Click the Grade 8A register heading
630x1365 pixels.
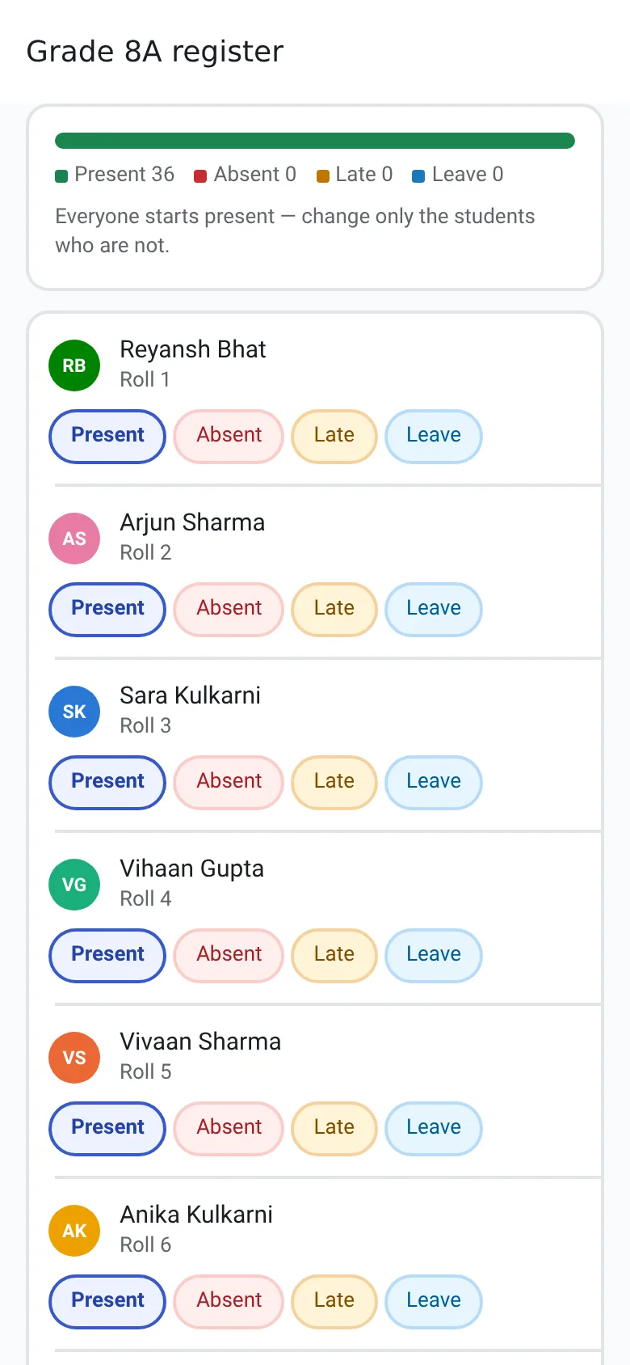click(x=155, y=52)
